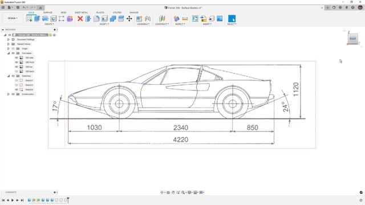Click the Look At navigation icon
The width and height of the screenshot is (365, 205).
coord(168,192)
